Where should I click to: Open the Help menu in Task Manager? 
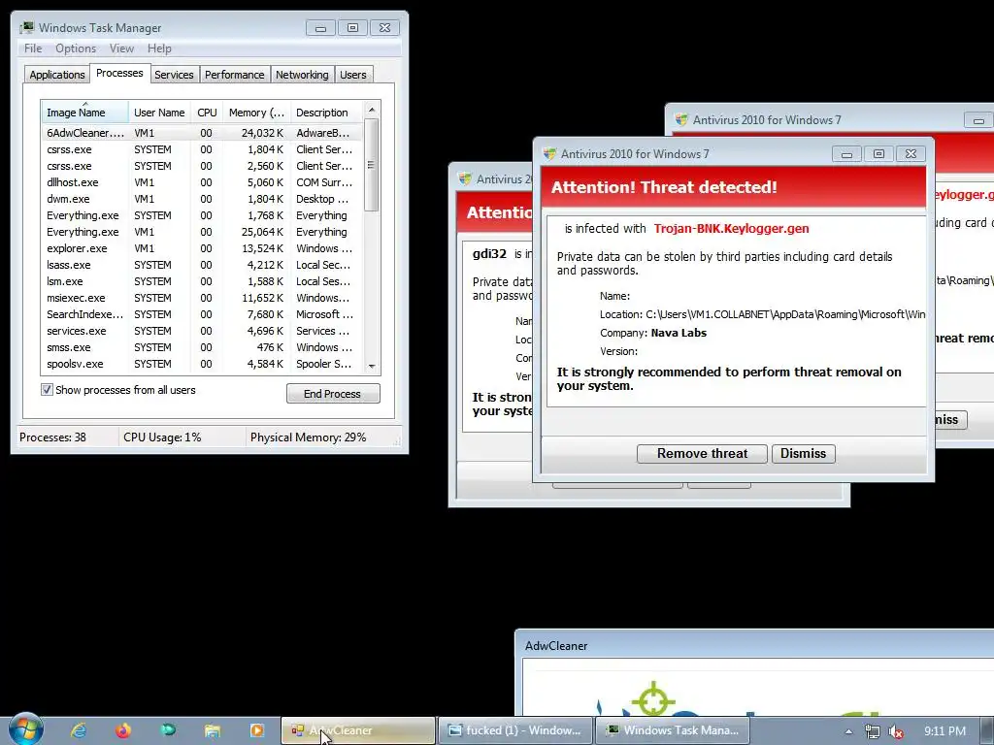[x=160, y=49]
